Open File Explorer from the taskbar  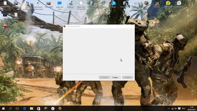[x=31, y=109]
